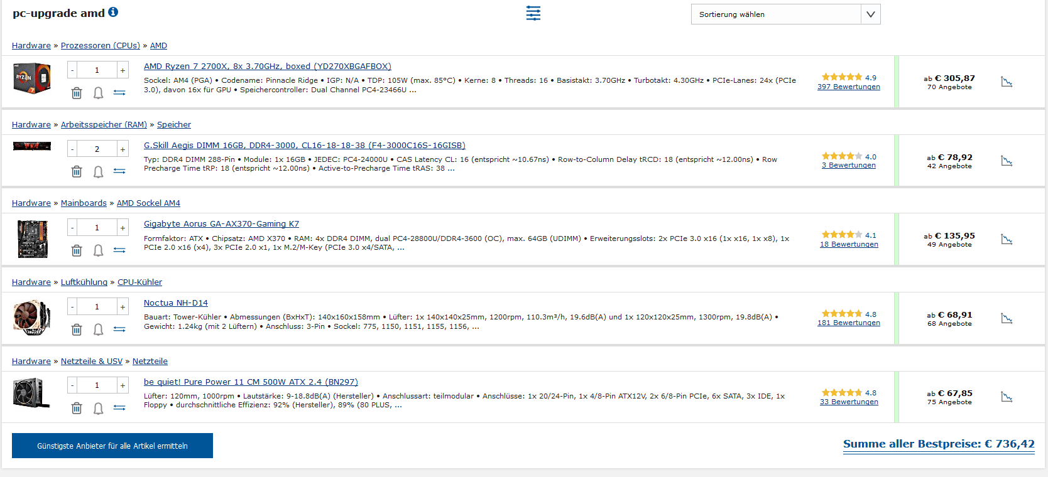The image size is (1048, 477).
Task: View 33 Bewertungen for be quiet!
Action: pyautogui.click(x=849, y=402)
